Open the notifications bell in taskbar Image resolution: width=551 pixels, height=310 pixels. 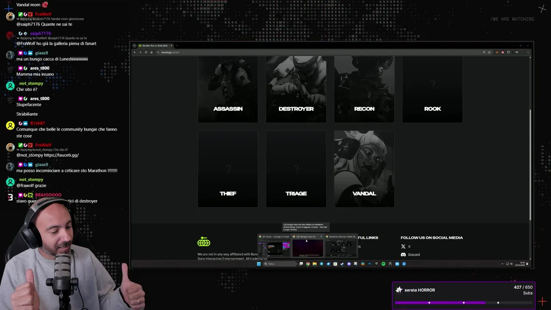[x=527, y=264]
